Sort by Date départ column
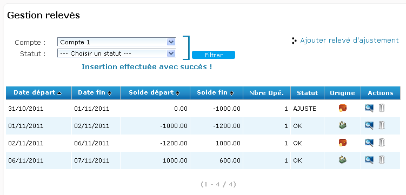 click(37, 93)
